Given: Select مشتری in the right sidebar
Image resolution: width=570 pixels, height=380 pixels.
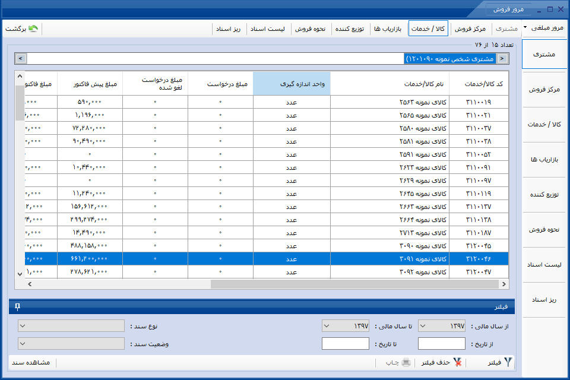Looking at the screenshot, I should (544, 54).
